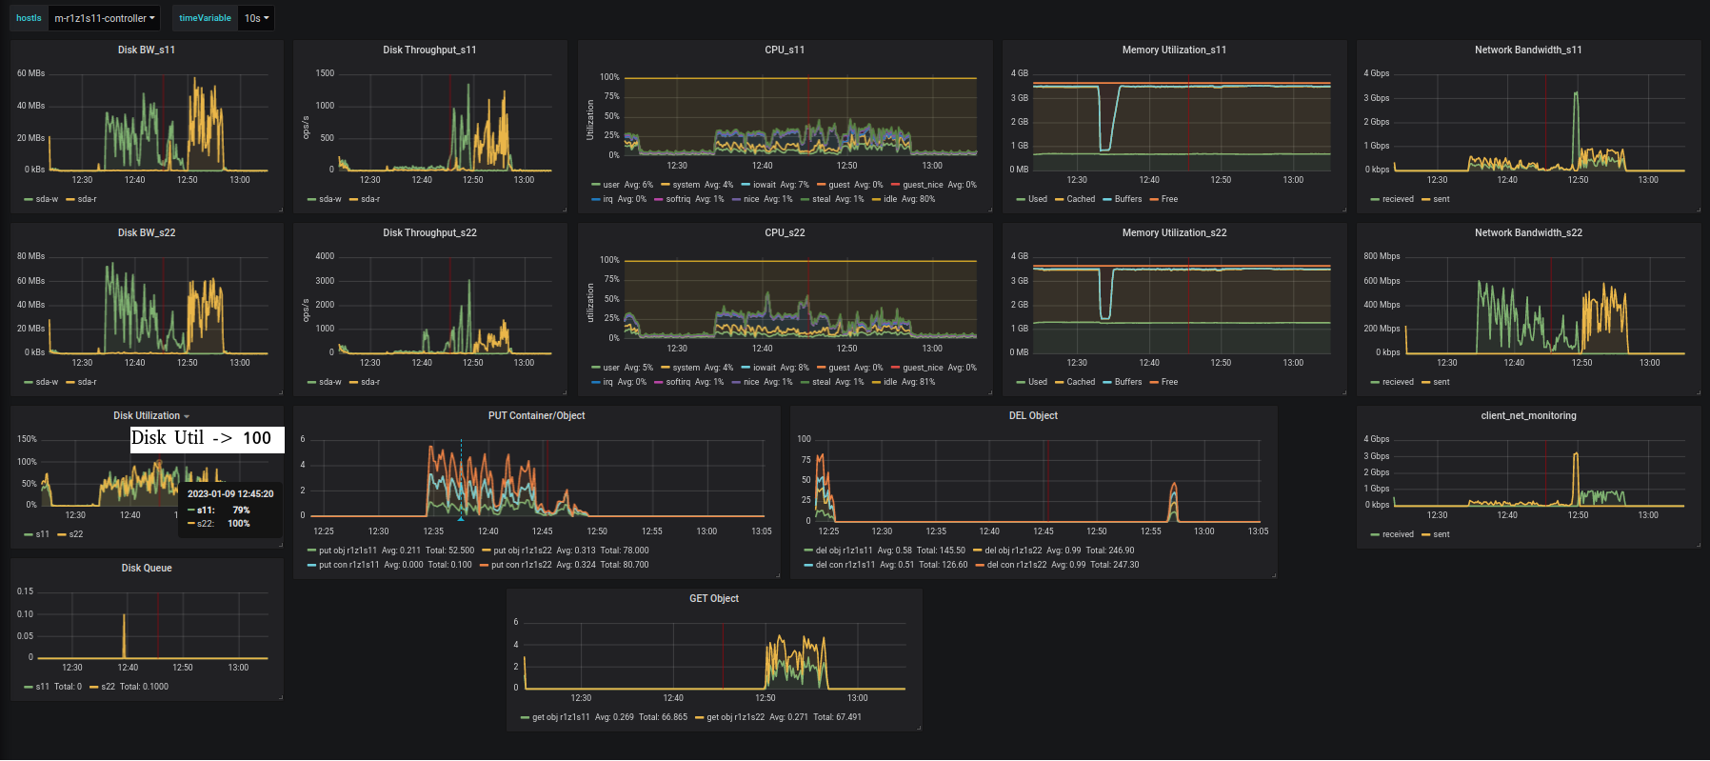Screen dimensions: 1710x761
Task: Toggle sda-r series in Disk BW_s22 legend
Action: (x=87, y=382)
